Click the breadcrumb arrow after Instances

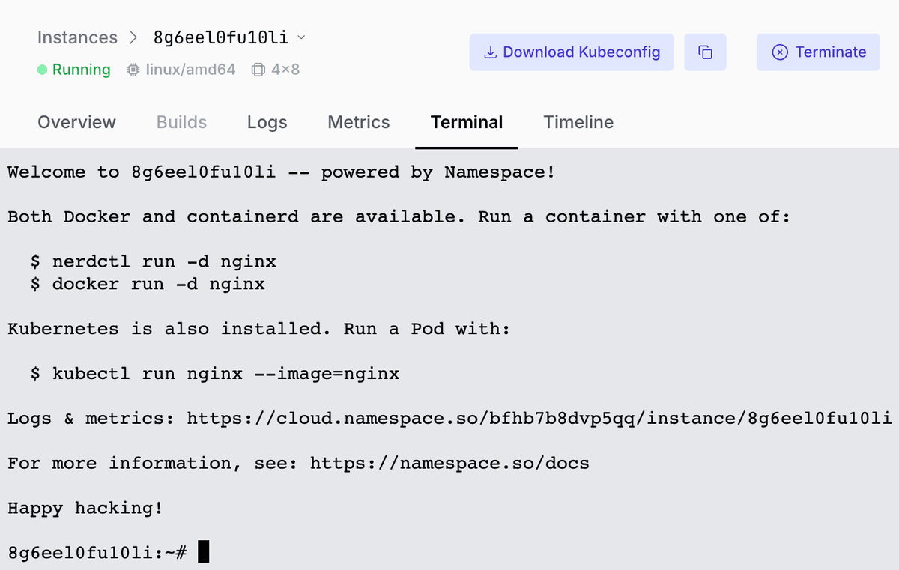(135, 37)
